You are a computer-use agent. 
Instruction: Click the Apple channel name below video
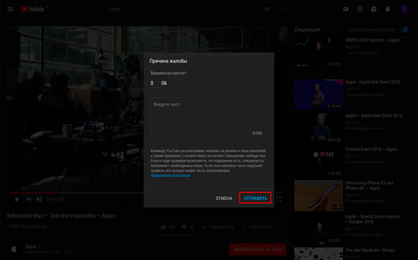31,247
